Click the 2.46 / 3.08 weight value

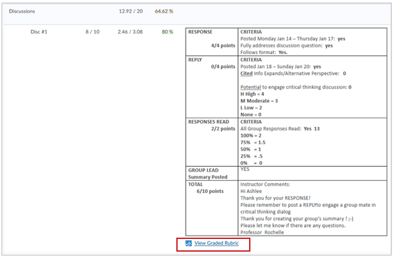point(130,32)
